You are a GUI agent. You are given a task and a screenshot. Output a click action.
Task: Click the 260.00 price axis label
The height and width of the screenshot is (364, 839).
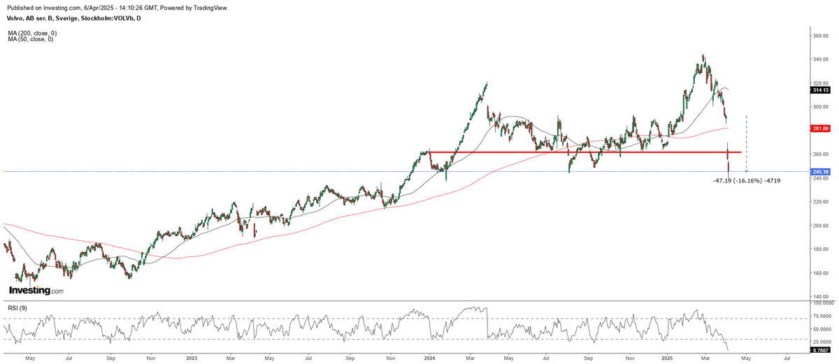[820, 154]
